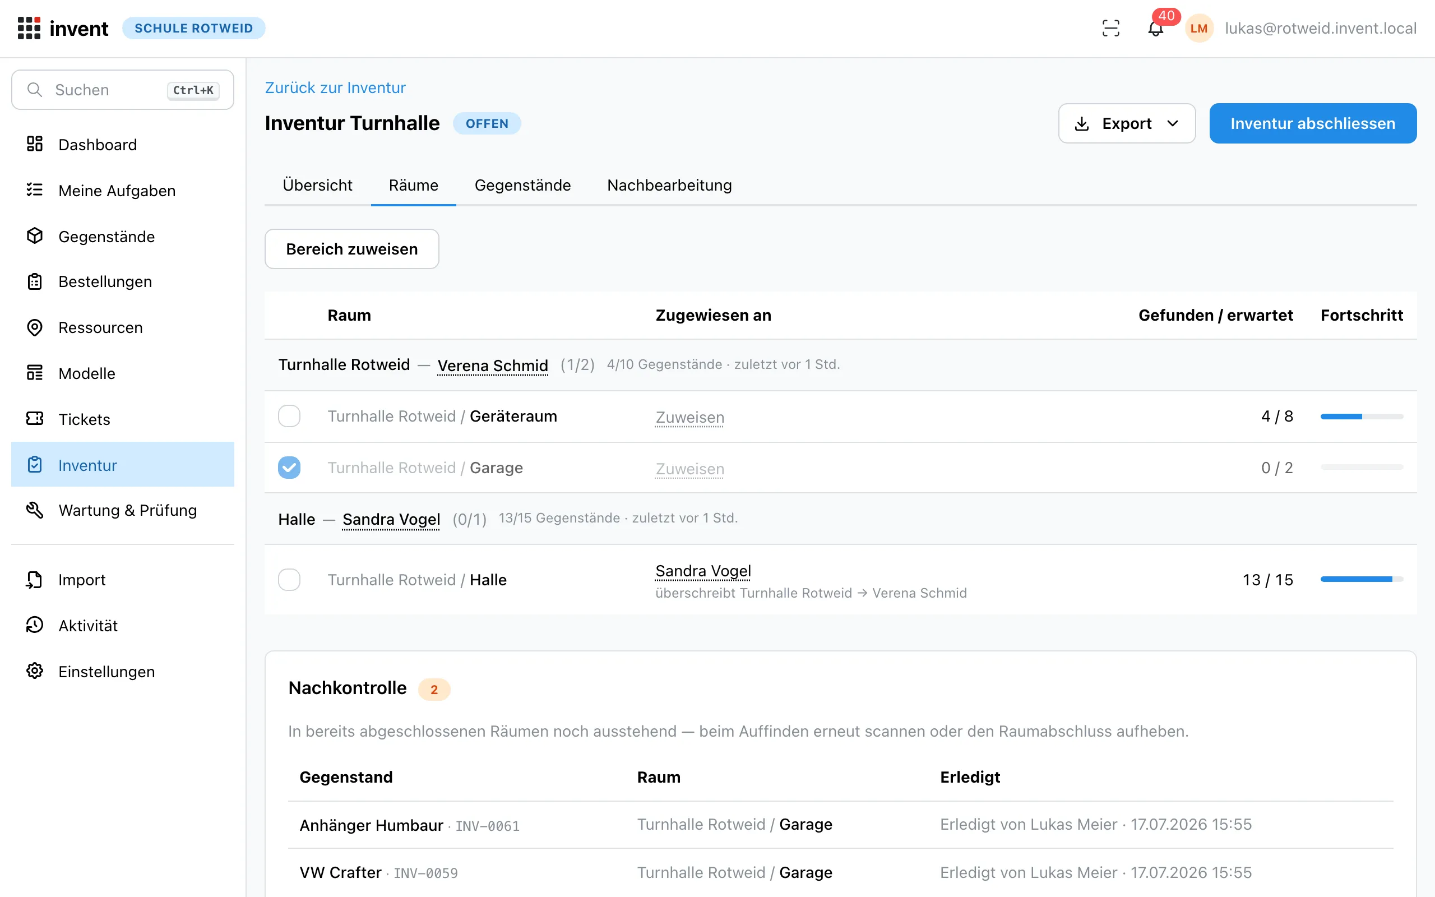This screenshot has height=897, width=1435.
Task: Click the search magnifier icon
Action: (x=34, y=90)
